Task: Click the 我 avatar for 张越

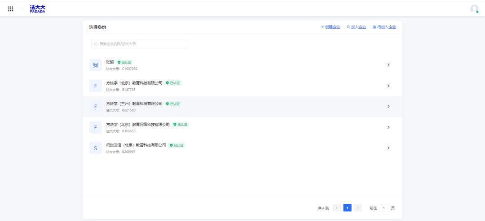Action: tap(95, 65)
